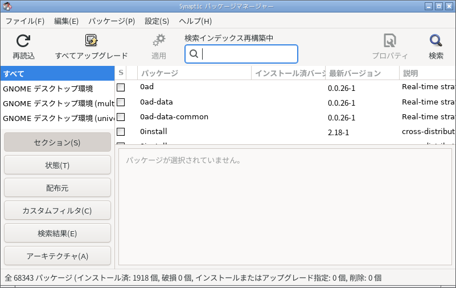Select the すべて section in the list

[57, 73]
